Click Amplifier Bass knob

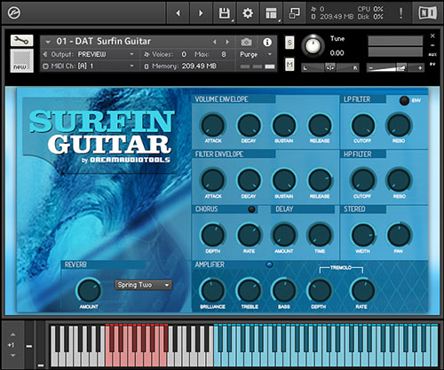pos(284,290)
